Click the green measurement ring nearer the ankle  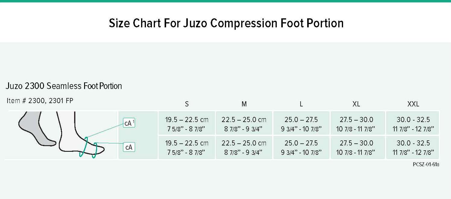point(84,147)
